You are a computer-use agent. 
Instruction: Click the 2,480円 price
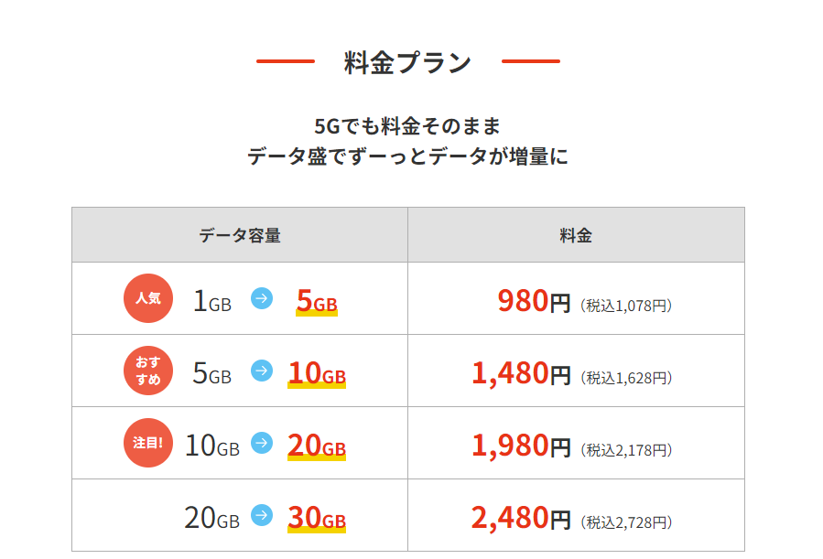521,518
